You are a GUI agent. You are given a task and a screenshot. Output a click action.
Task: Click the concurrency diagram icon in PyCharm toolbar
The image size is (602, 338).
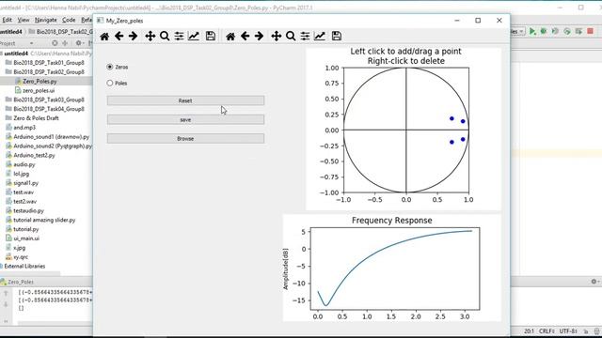click(x=578, y=31)
